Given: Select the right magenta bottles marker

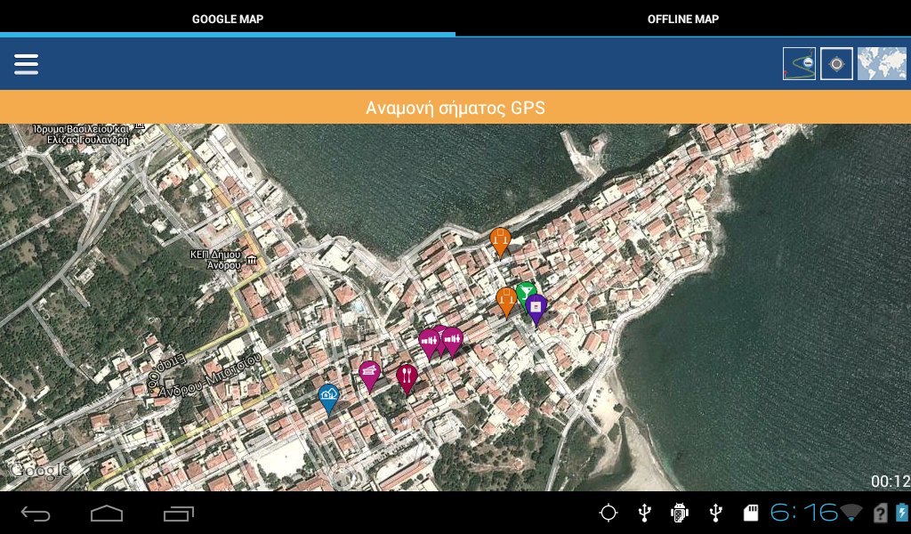Looking at the screenshot, I should [x=452, y=343].
